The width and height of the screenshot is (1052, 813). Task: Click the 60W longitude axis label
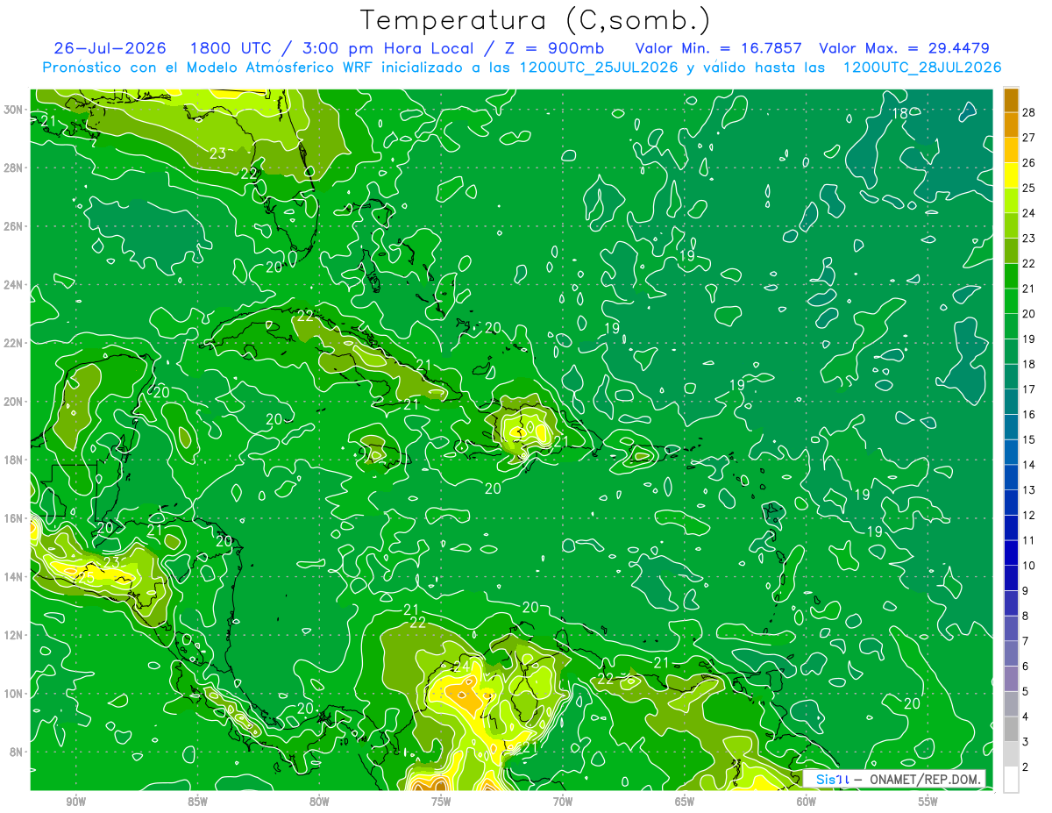[807, 802]
